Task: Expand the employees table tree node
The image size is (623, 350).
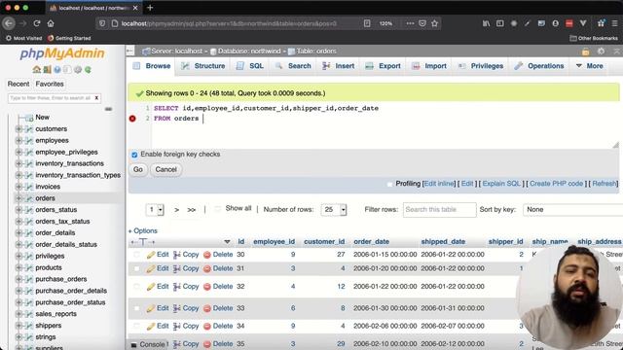Action: coord(18,140)
